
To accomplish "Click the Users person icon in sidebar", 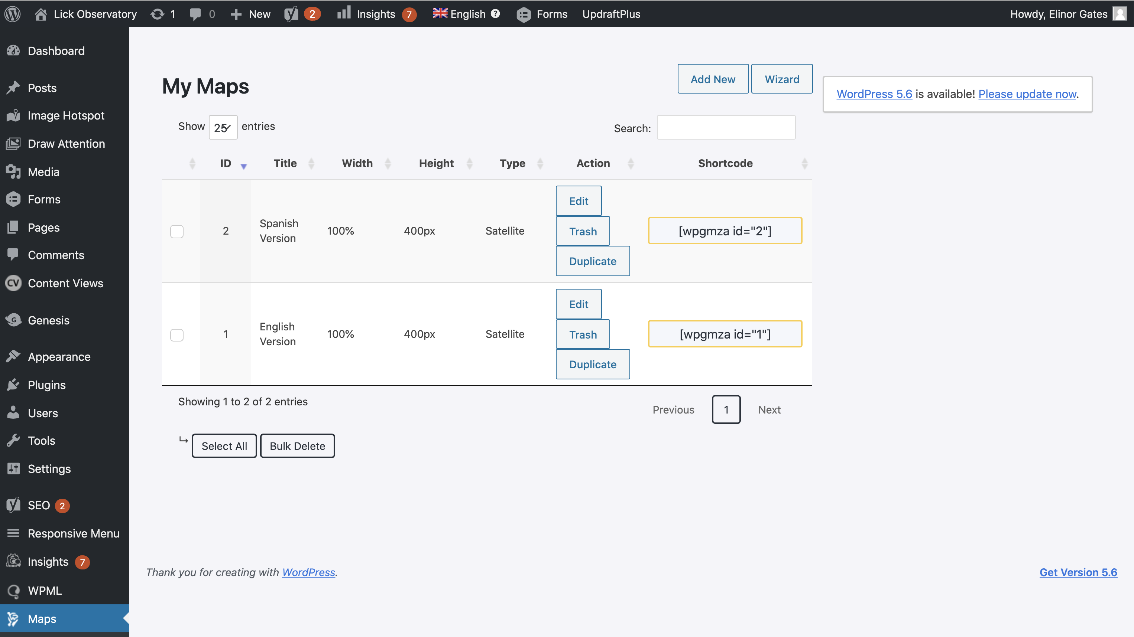I will pyautogui.click(x=13, y=413).
